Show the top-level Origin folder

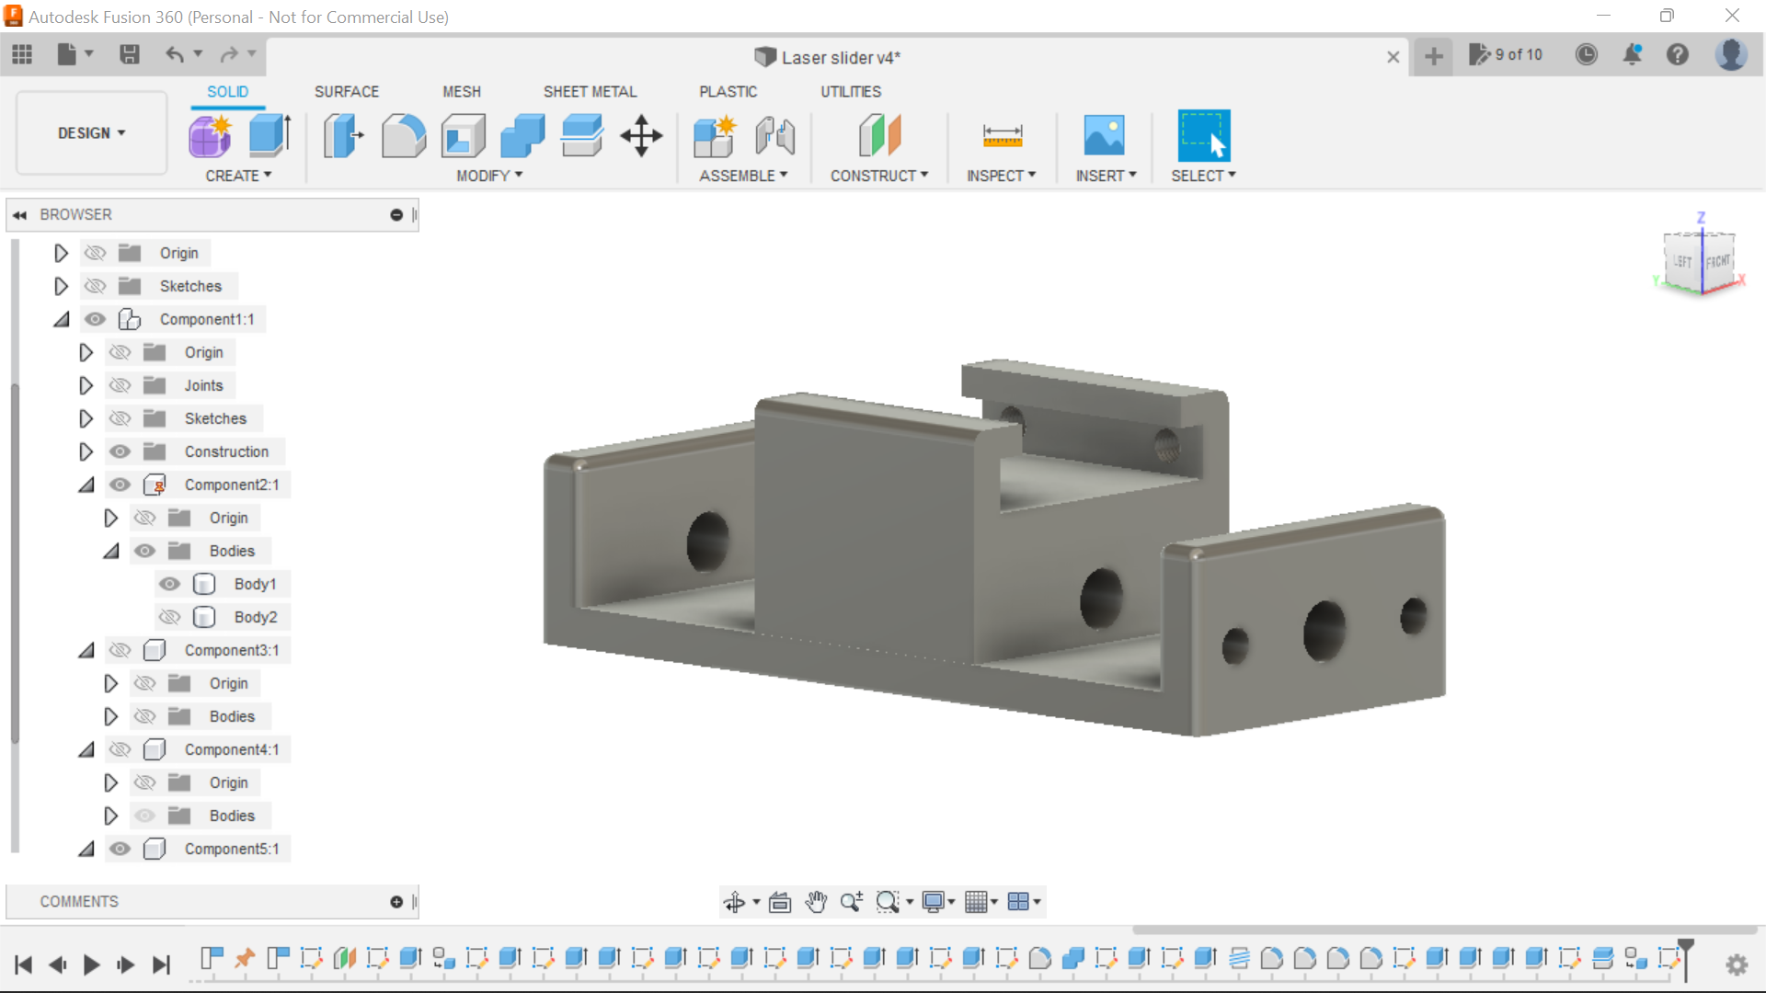pyautogui.click(x=96, y=253)
